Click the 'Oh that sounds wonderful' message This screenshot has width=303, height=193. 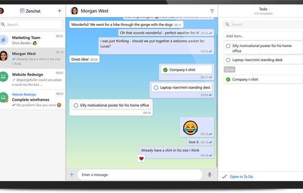click(166, 33)
